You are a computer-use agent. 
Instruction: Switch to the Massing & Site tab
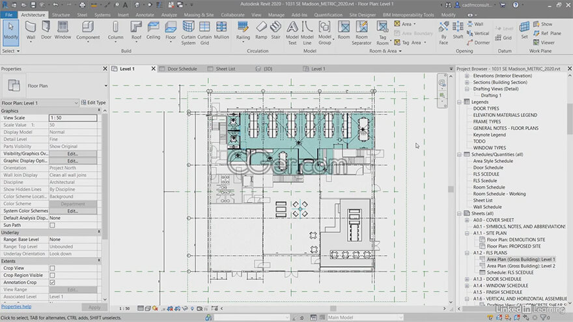[x=199, y=15]
